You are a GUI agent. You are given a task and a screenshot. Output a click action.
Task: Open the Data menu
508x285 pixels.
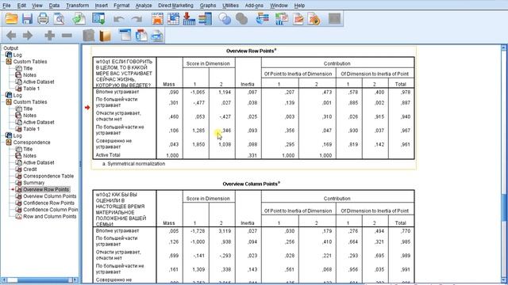(x=54, y=6)
